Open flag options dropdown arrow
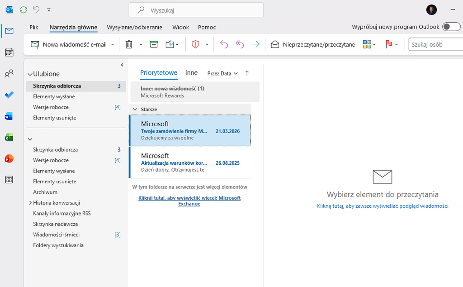This screenshot has height=287, width=463. pyautogui.click(x=397, y=45)
